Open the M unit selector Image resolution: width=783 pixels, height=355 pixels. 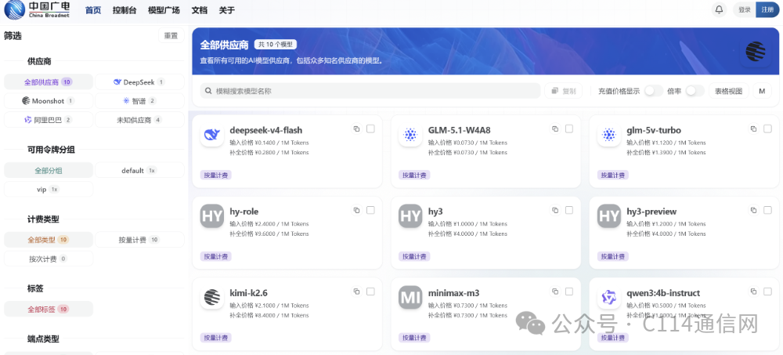[762, 91]
